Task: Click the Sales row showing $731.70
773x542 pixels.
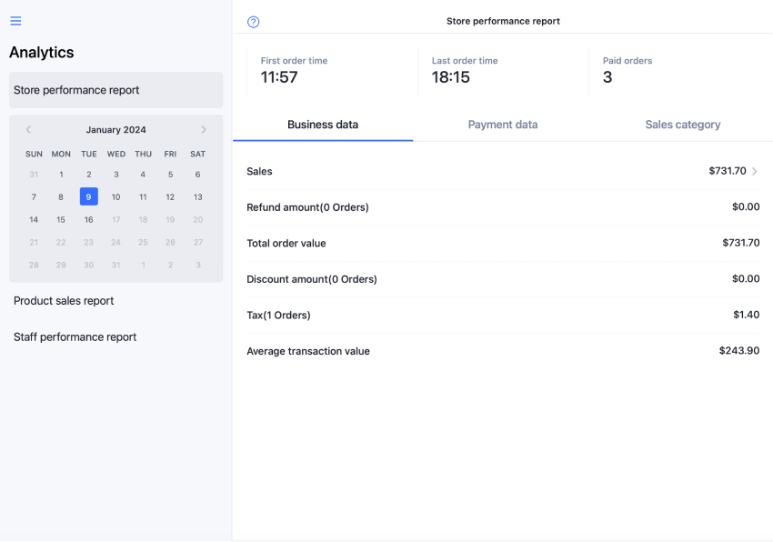Action: click(503, 171)
